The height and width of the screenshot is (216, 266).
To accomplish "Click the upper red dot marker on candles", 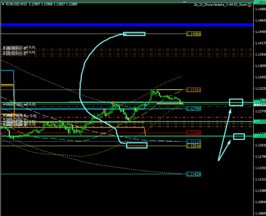I will click(x=113, y=103).
